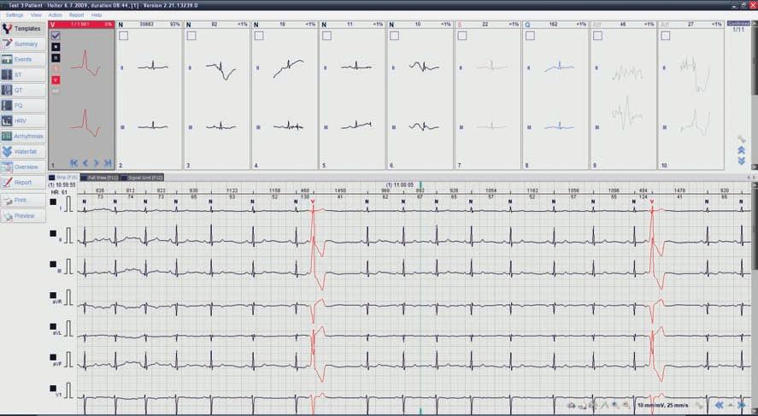Click the Arrhythmias sidebar icon
The image size is (758, 416).
point(7,137)
